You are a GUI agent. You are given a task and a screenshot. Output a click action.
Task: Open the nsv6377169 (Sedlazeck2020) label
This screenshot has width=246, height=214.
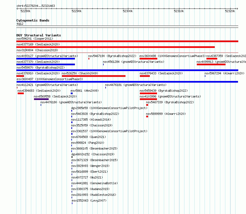point(38,44)
